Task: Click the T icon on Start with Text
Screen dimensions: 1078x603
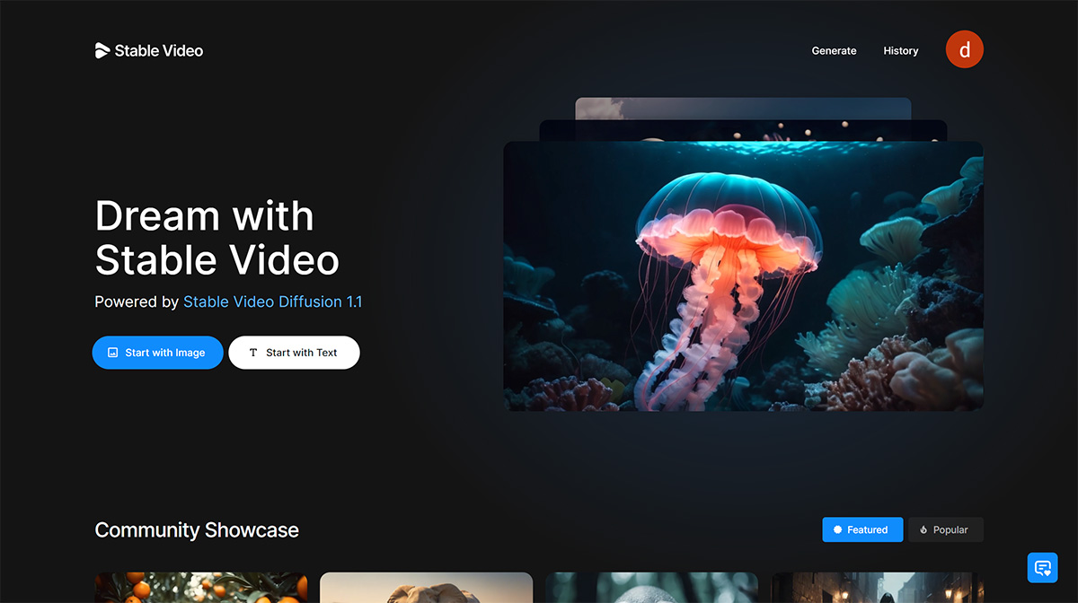Action: coord(252,353)
